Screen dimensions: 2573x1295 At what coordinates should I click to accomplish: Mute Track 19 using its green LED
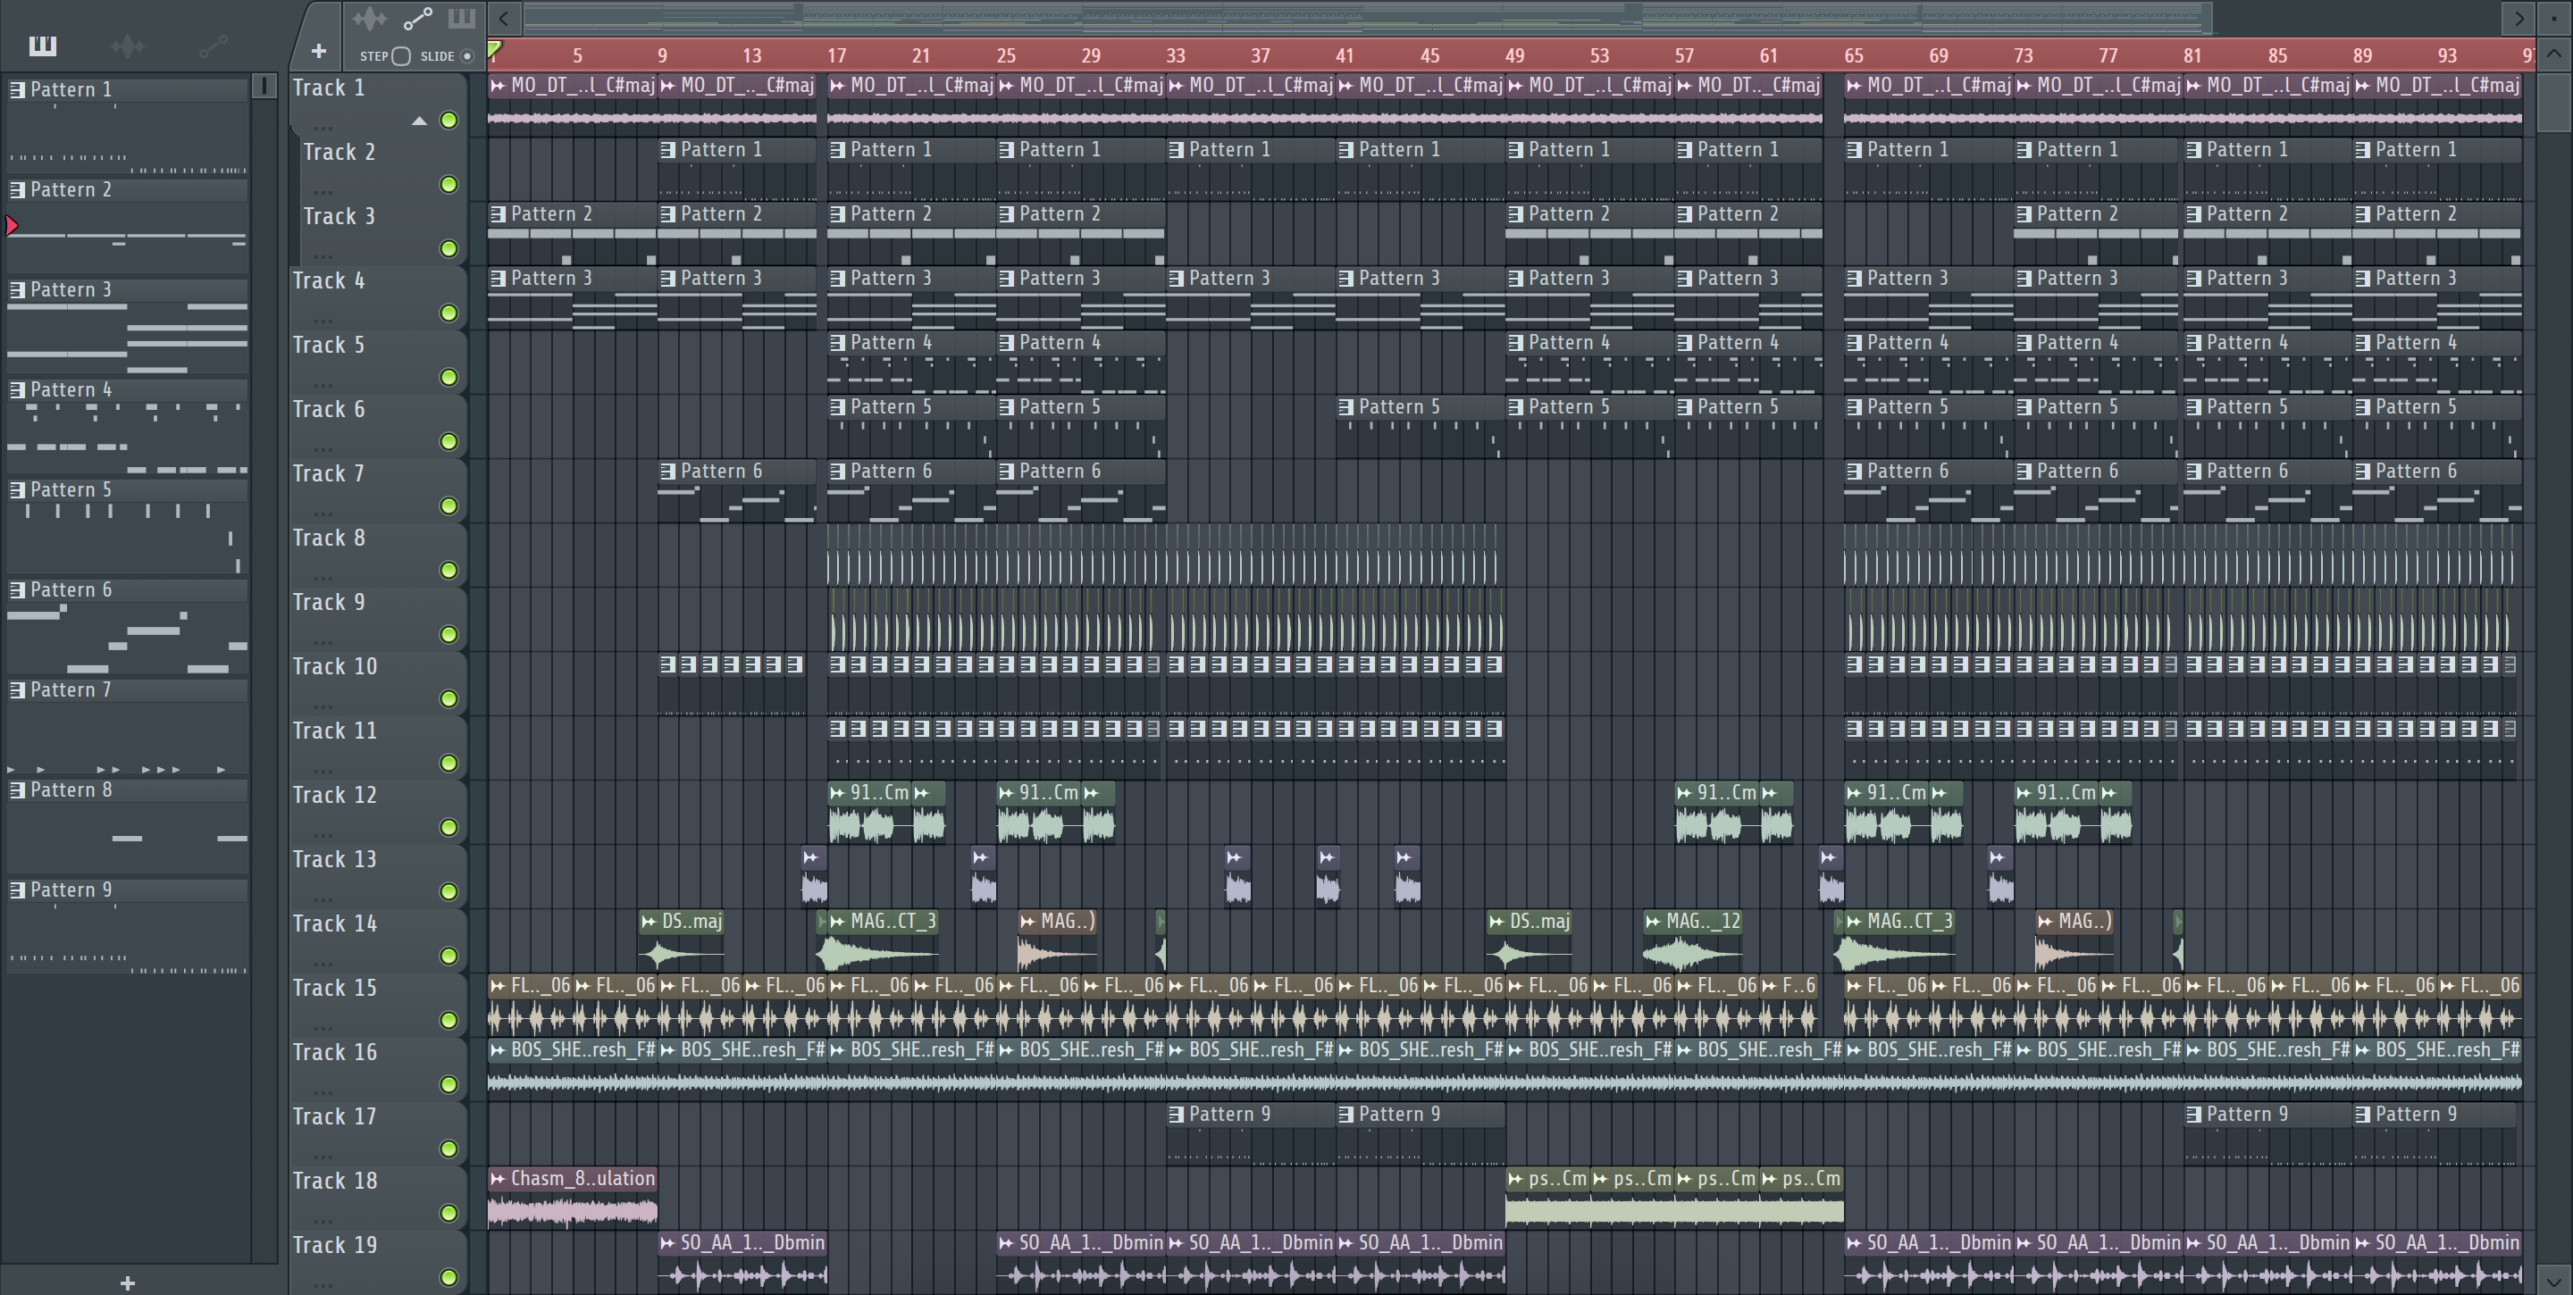click(x=449, y=1277)
